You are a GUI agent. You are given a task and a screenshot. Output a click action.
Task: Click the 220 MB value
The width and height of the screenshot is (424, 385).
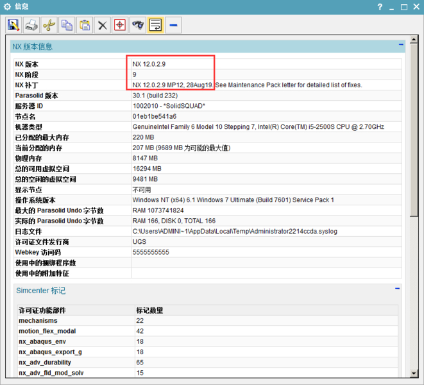coord(143,137)
